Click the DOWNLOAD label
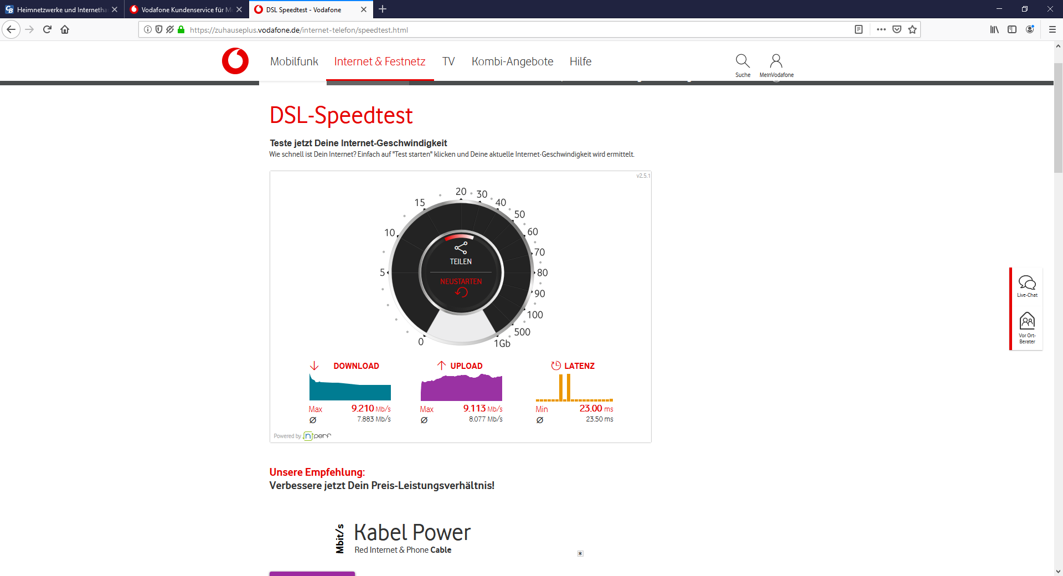 [x=356, y=366]
